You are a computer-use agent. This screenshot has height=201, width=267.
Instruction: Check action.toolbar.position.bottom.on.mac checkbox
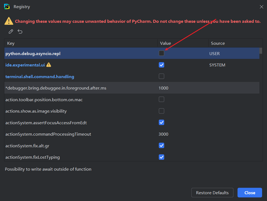pos(162,99)
